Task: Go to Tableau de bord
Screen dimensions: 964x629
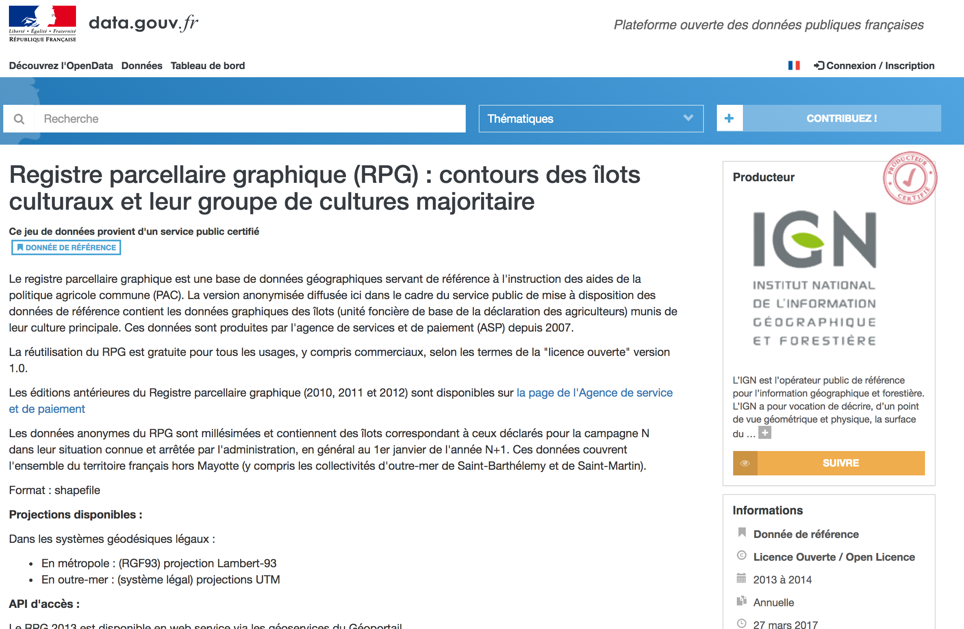Action: pos(208,65)
